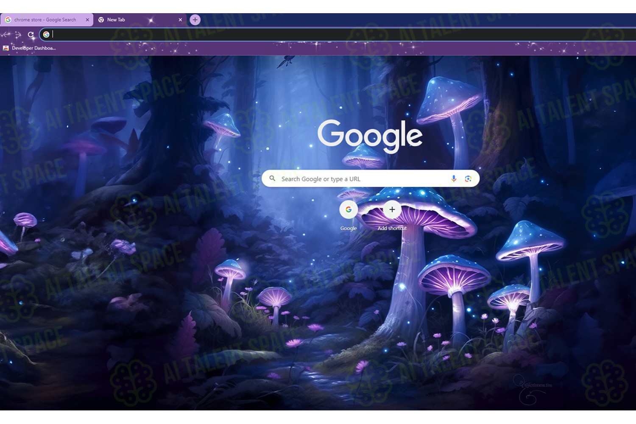Image resolution: width=636 pixels, height=424 pixels.
Task: Open a new tab with plus button
Action: (x=195, y=20)
